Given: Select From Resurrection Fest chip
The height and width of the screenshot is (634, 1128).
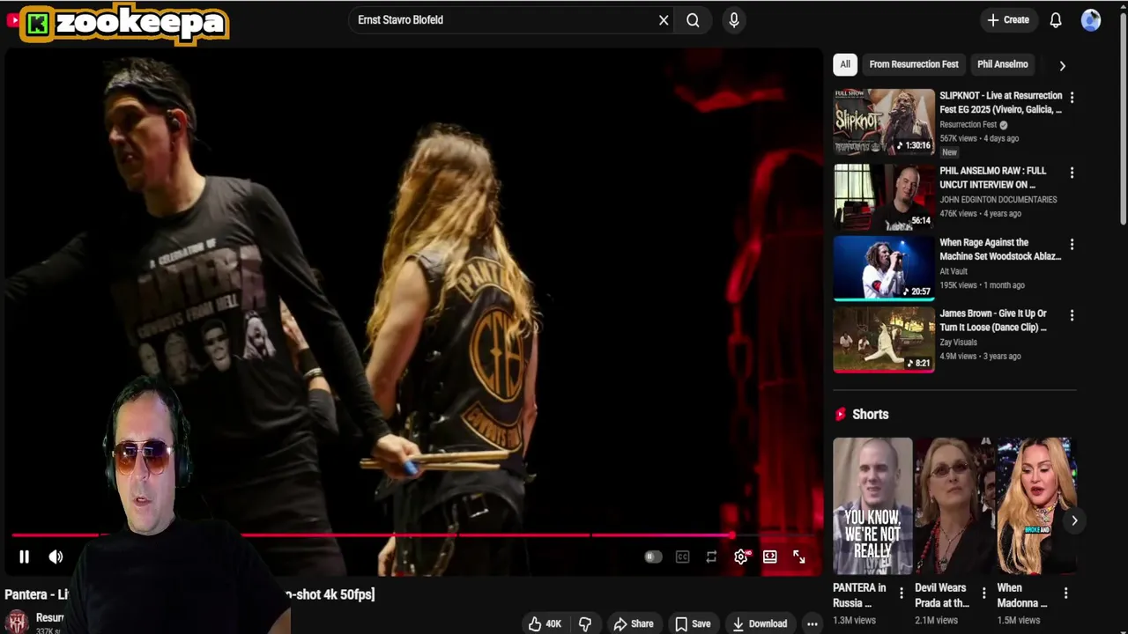Looking at the screenshot, I should 914,64.
